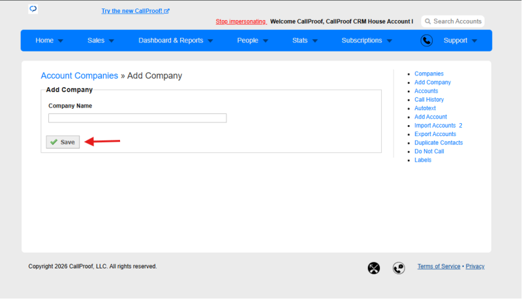Open Add Company sidebar link
Viewport: 522px width, 299px height.
433,82
